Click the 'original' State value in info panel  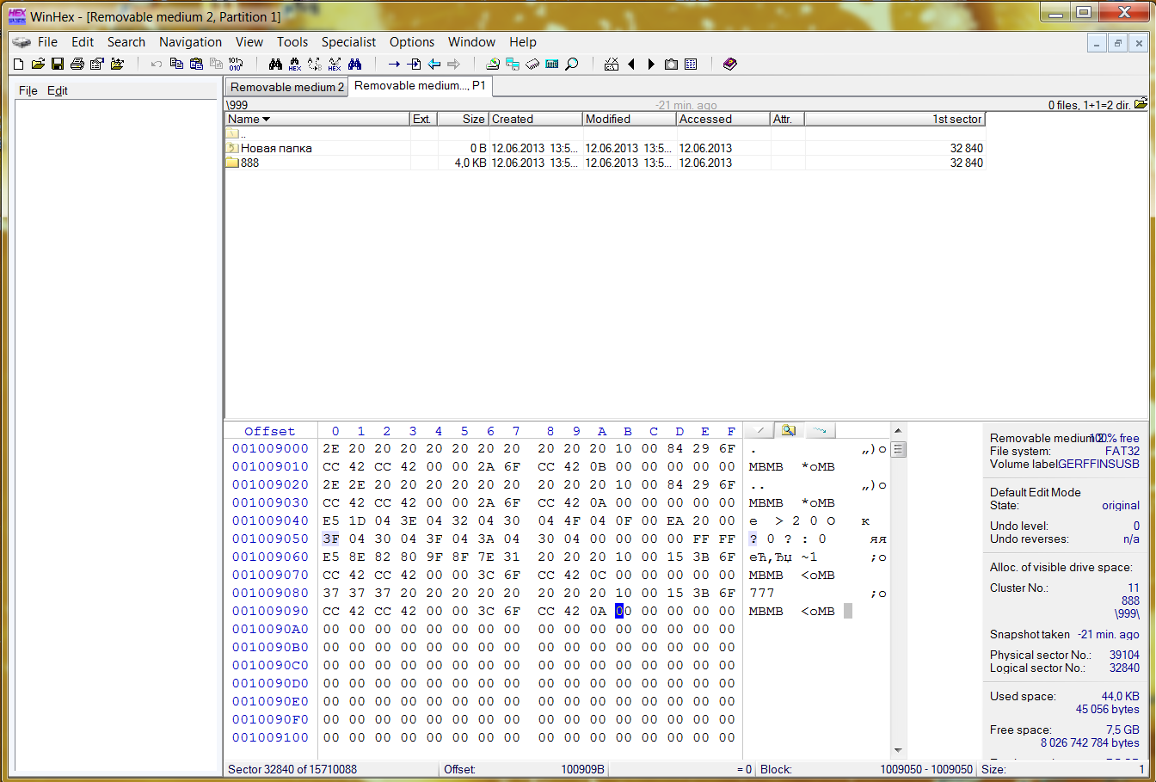click(1121, 505)
